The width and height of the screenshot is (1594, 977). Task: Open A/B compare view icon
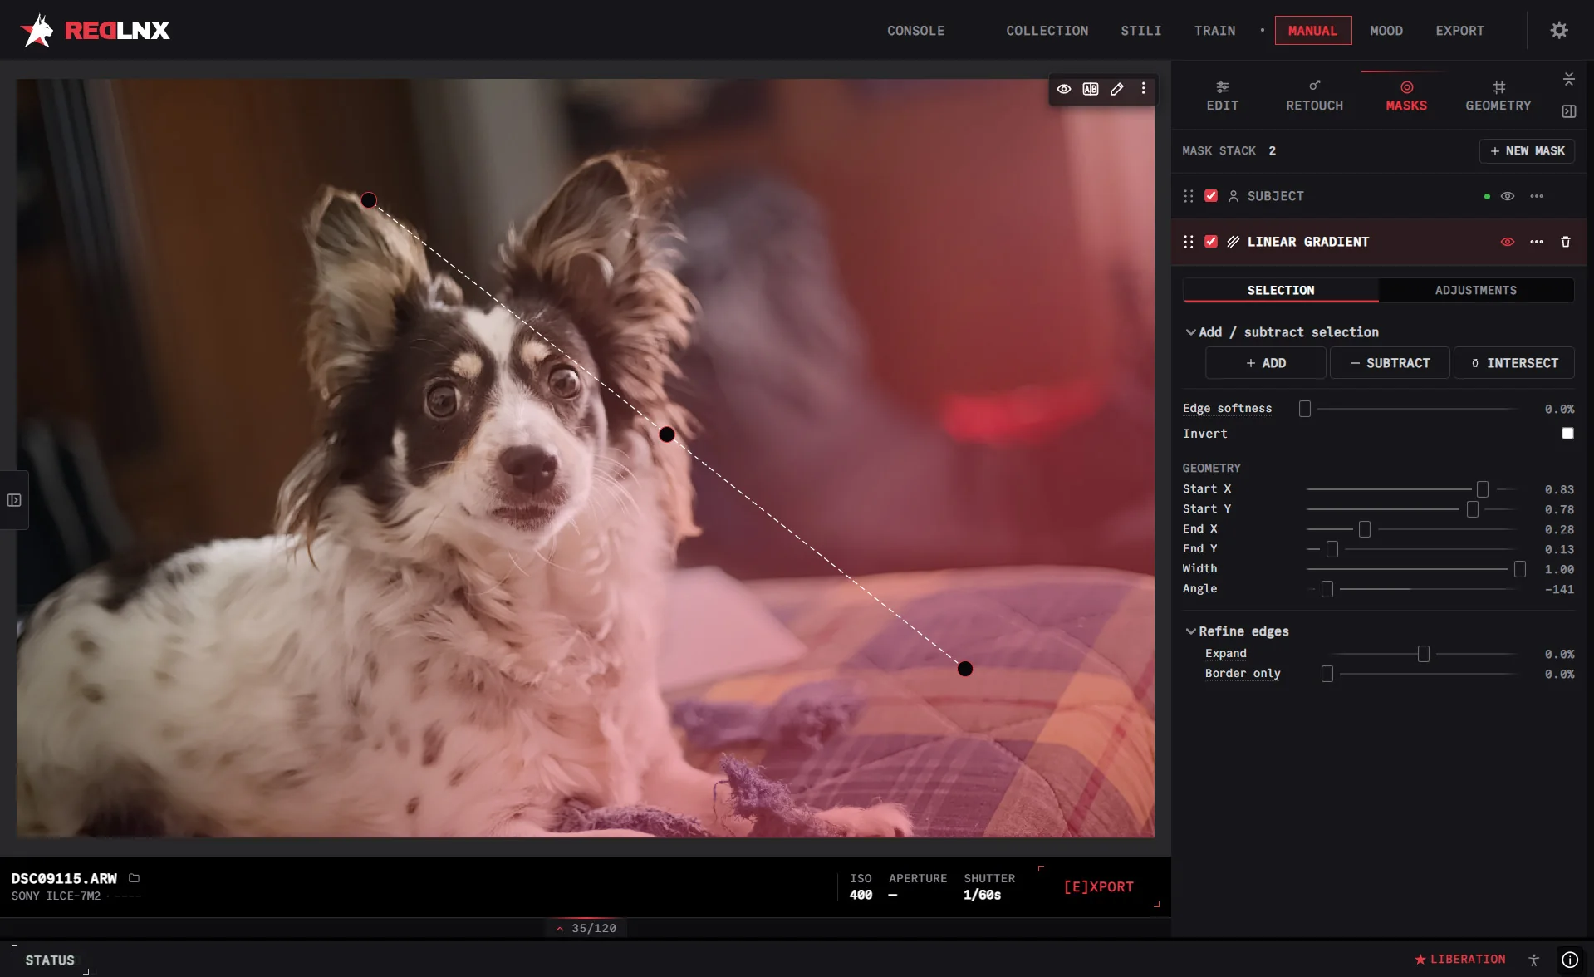coord(1091,89)
